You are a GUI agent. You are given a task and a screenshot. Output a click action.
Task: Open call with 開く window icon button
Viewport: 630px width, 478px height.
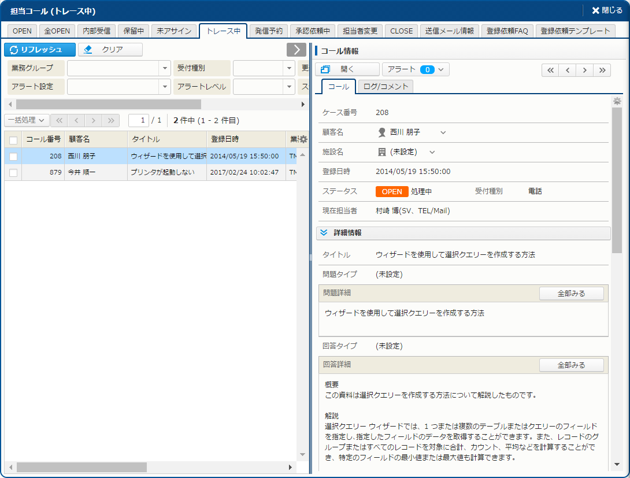347,69
